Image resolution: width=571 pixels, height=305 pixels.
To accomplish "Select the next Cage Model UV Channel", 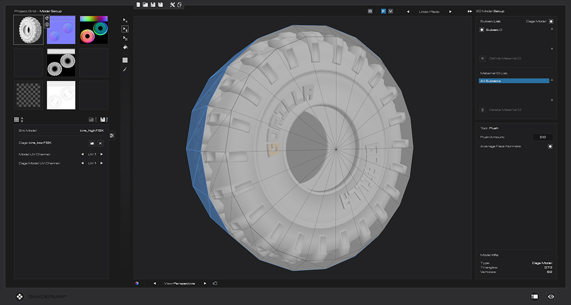I will pos(101,164).
